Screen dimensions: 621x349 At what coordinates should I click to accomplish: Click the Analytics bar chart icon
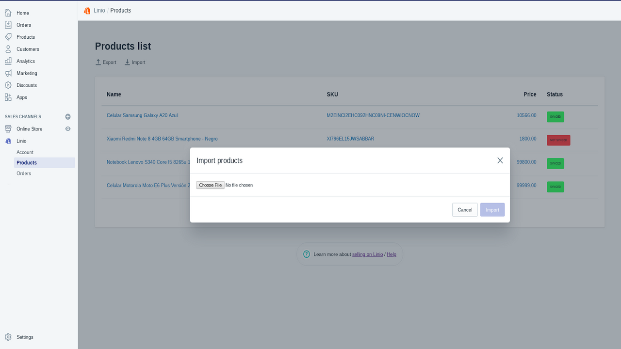[x=8, y=61]
